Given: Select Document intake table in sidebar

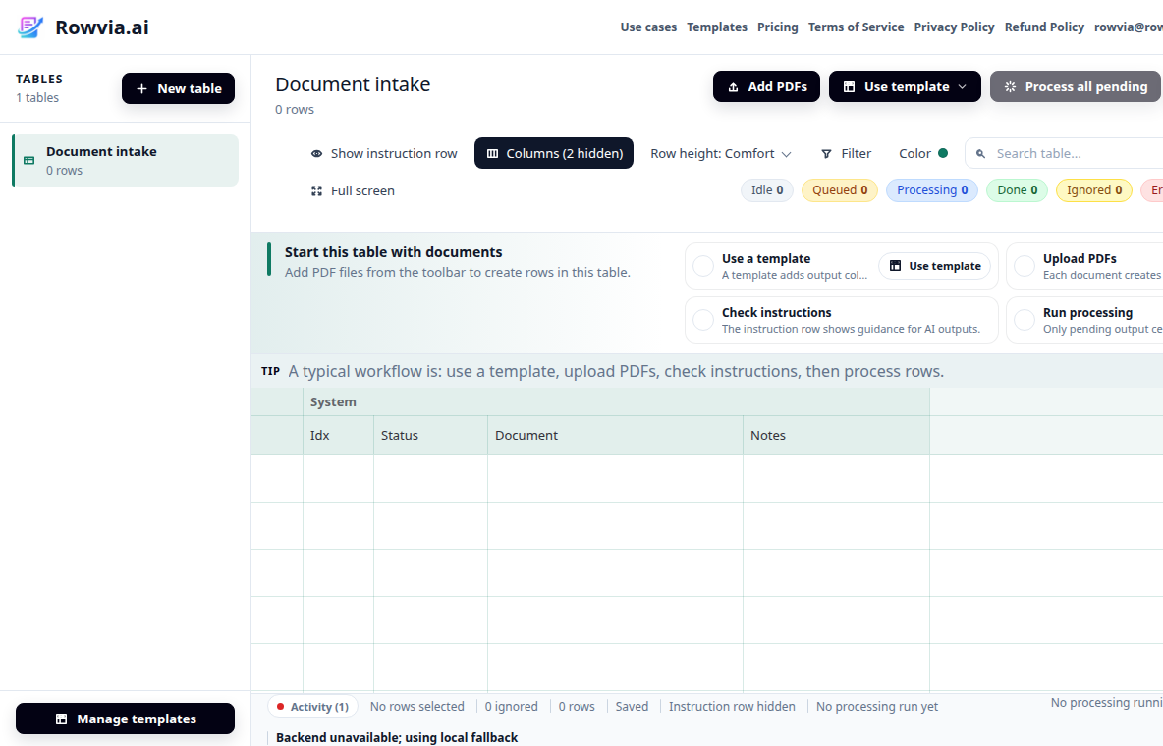Looking at the screenshot, I should (x=126, y=160).
